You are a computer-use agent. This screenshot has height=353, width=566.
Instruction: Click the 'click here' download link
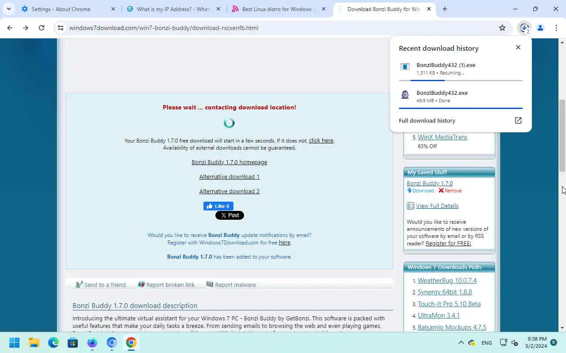pos(321,140)
